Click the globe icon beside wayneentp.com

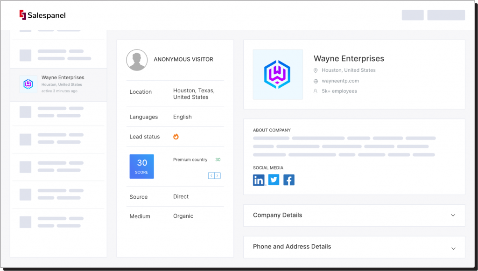[x=316, y=81]
